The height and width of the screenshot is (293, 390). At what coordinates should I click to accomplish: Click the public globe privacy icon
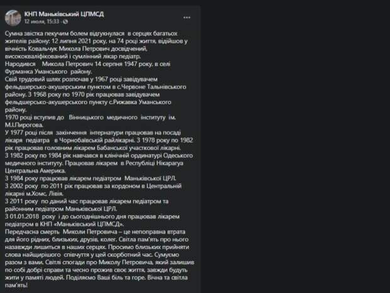[x=66, y=21]
